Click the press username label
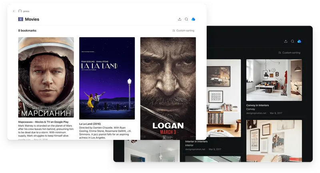This screenshot has height=173, width=320. (x=26, y=11)
